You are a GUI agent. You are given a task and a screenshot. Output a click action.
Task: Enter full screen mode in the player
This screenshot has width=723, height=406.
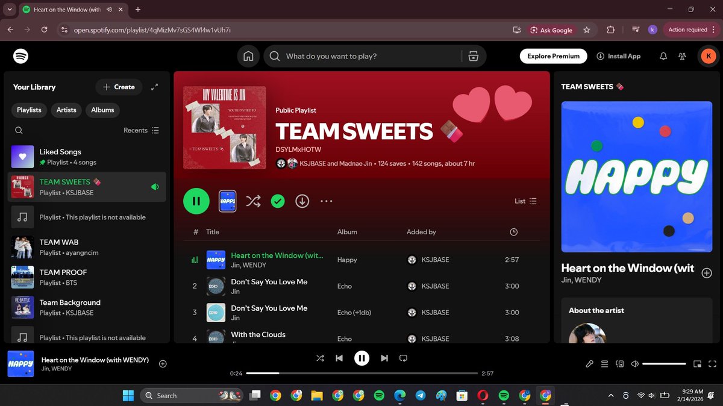pos(712,364)
